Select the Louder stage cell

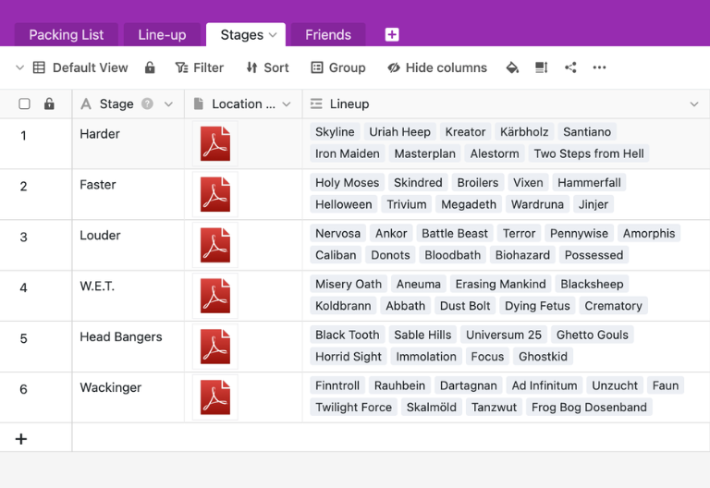tap(129, 245)
